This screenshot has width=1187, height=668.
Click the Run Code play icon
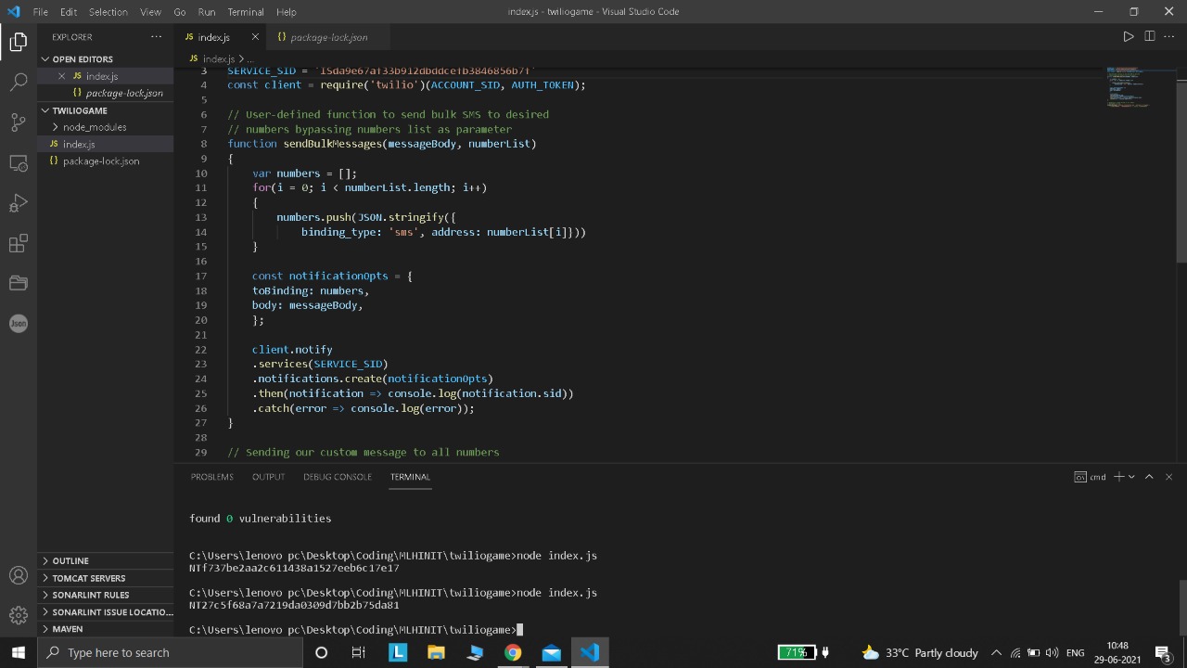point(1128,37)
